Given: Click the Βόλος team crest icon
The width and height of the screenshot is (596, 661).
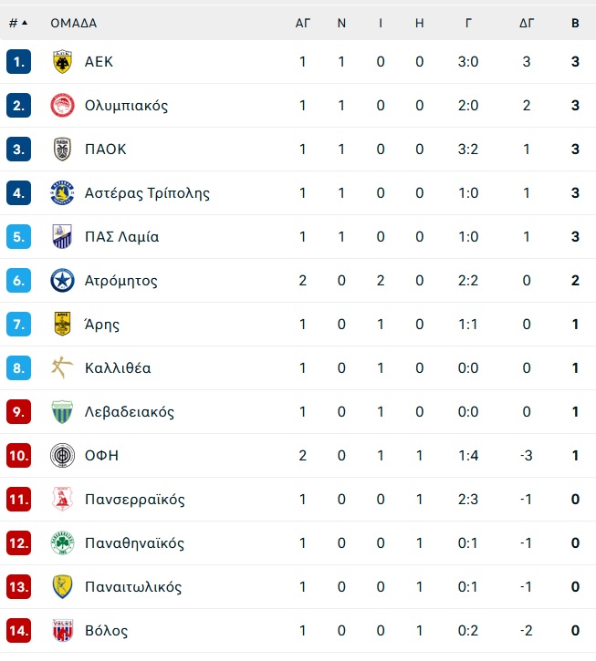Looking at the screenshot, I should pyautogui.click(x=62, y=631).
